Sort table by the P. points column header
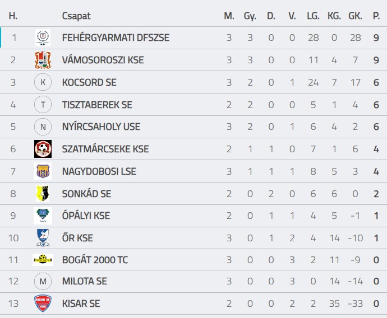Image resolution: width=387 pixels, height=318 pixels. tap(376, 16)
